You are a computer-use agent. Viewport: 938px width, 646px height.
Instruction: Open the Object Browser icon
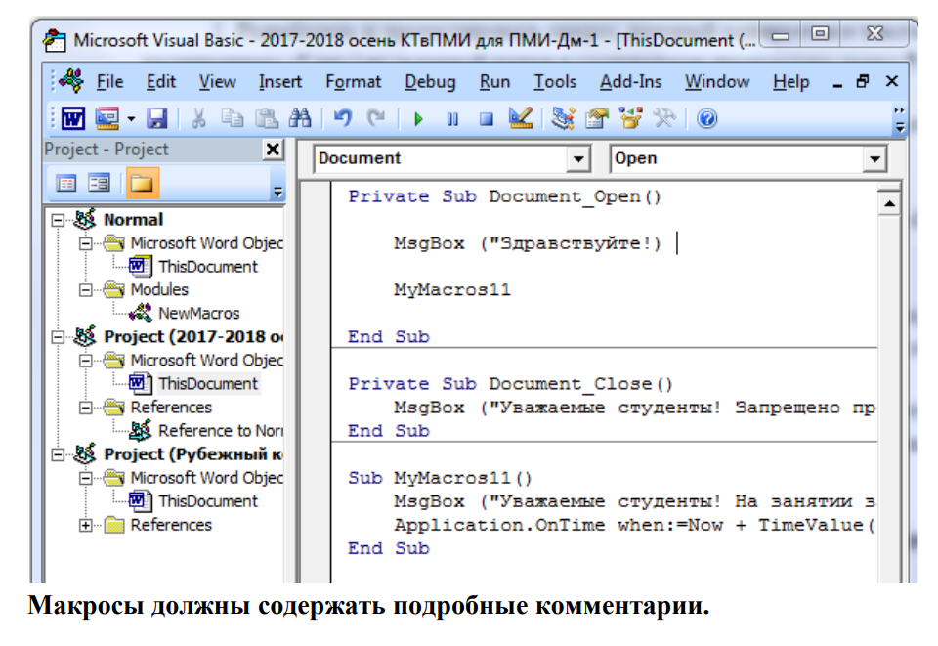click(630, 119)
